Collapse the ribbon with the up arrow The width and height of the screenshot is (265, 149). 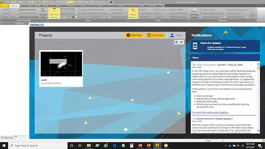pos(256,6)
